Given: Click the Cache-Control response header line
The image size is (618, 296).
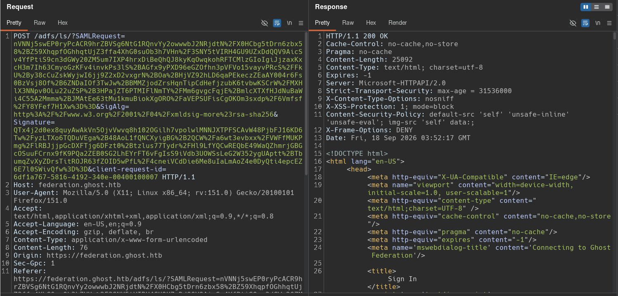Looking at the screenshot, I should pos(392,44).
